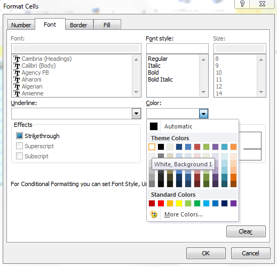277x266 pixels.
Task: Click the Amienne font icon
Action: coord(17,93)
